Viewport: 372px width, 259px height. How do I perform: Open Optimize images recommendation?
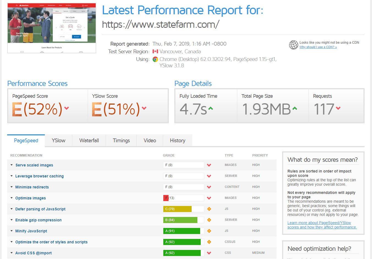(31, 198)
